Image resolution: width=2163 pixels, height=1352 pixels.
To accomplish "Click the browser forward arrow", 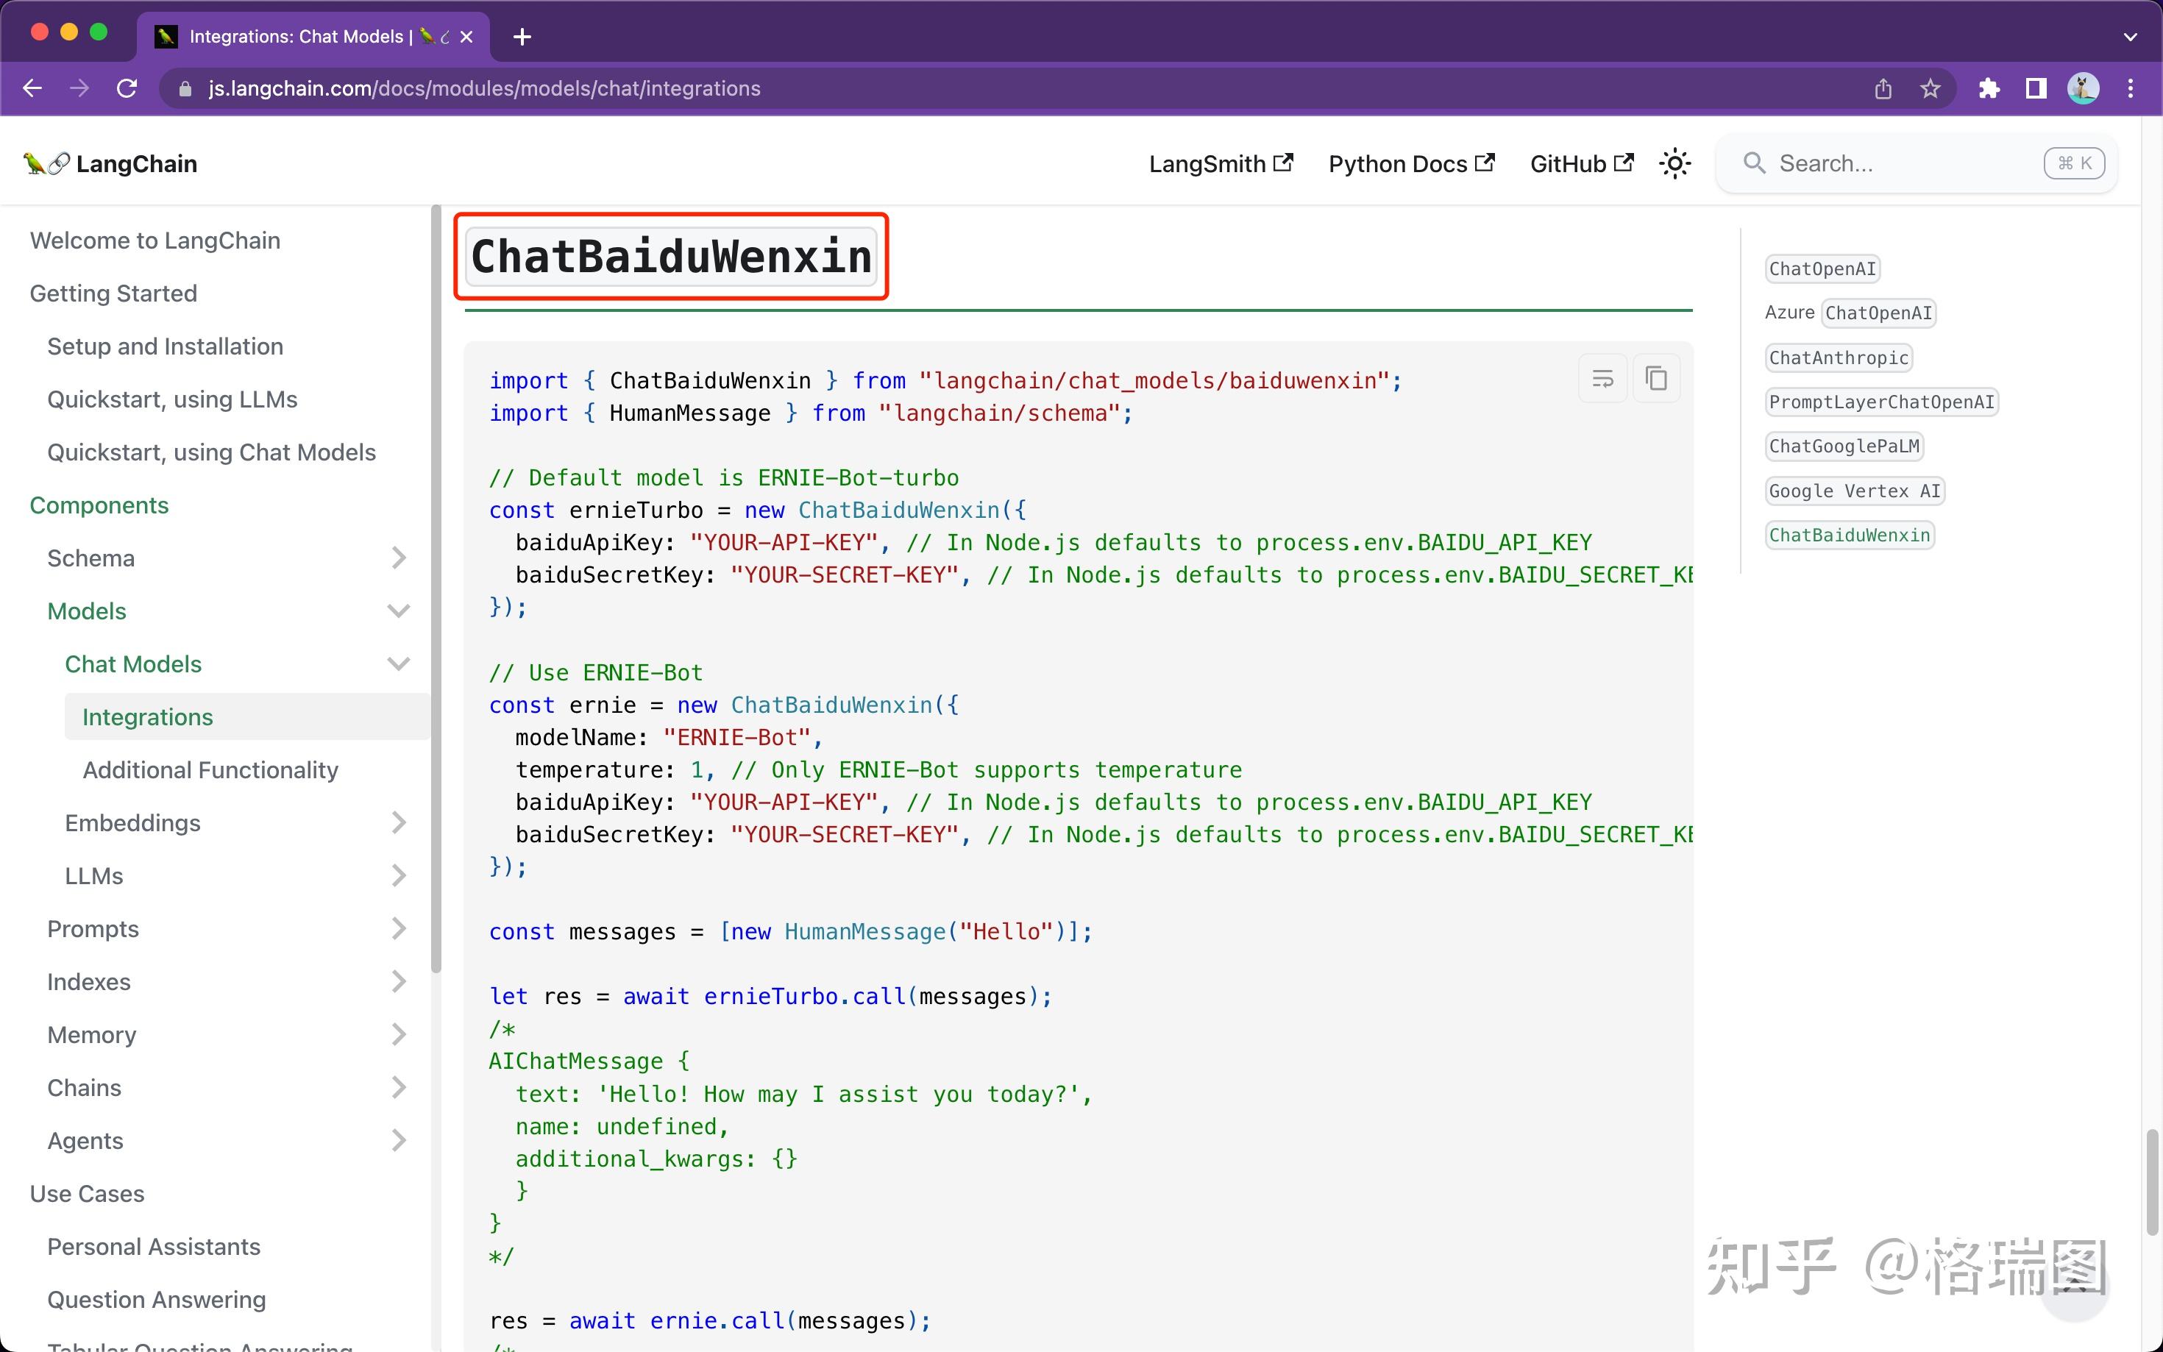I will click(79, 88).
